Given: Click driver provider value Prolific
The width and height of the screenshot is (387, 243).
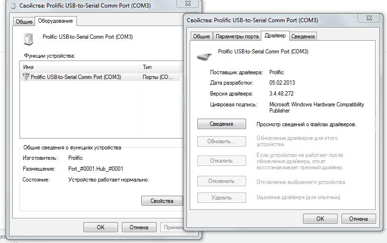Looking at the screenshot, I should pos(276,72).
